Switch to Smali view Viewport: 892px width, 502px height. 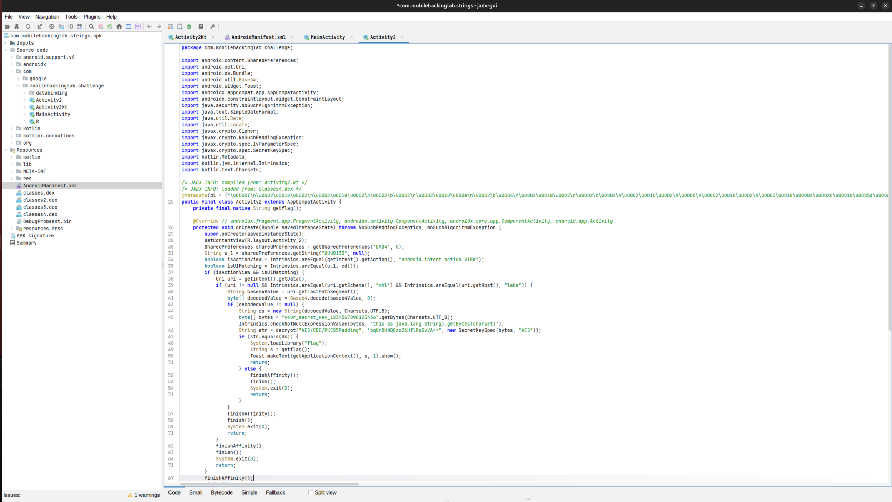(x=196, y=492)
